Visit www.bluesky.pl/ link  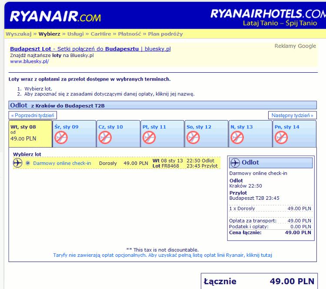tap(29, 61)
